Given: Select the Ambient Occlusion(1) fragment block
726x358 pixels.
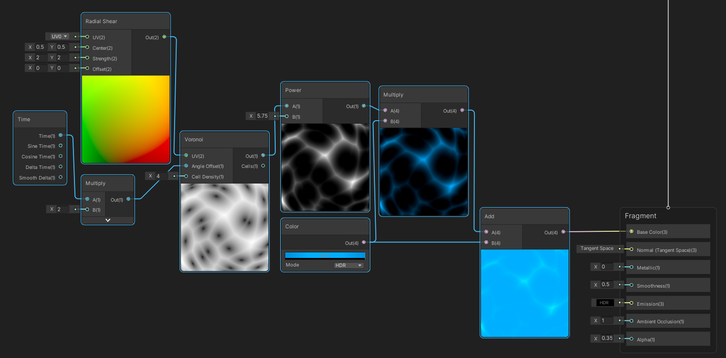Looking at the screenshot, I should click(668, 321).
